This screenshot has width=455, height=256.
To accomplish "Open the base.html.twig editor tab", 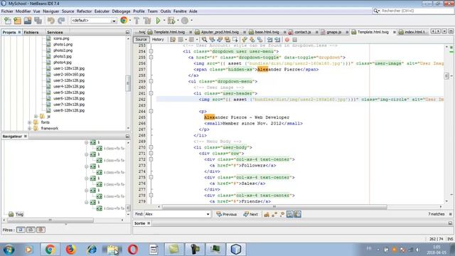I will (x=267, y=32).
